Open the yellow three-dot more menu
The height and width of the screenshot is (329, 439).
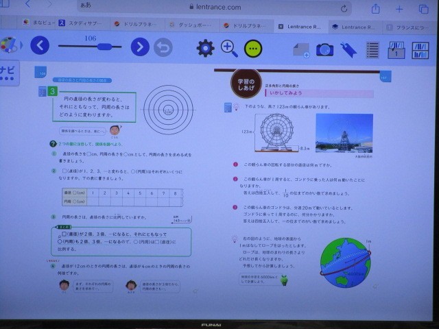253,48
